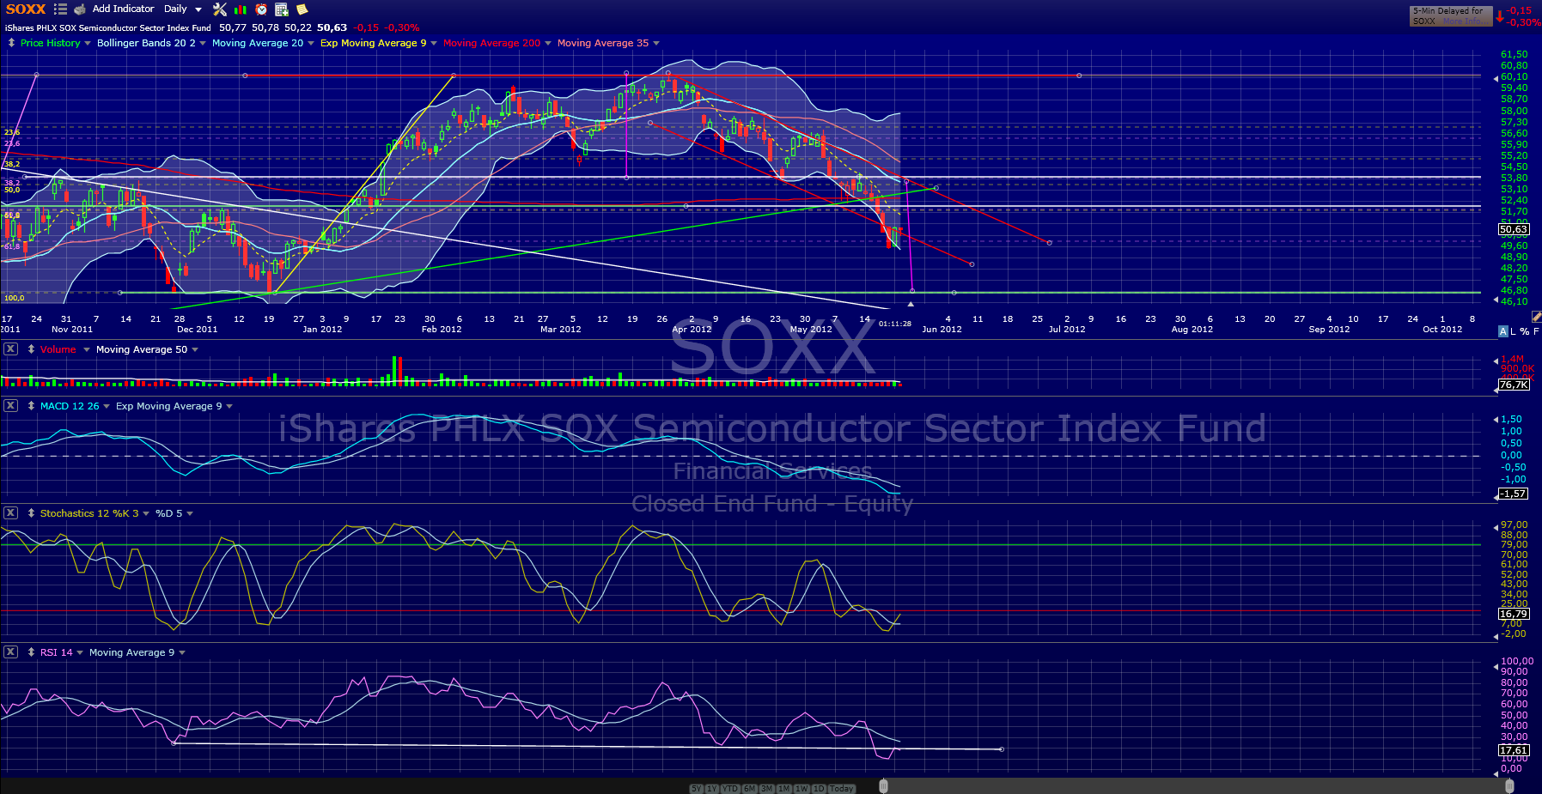This screenshot has width=1542, height=794.
Task: Toggle the F scale option
Action: coord(1536,331)
